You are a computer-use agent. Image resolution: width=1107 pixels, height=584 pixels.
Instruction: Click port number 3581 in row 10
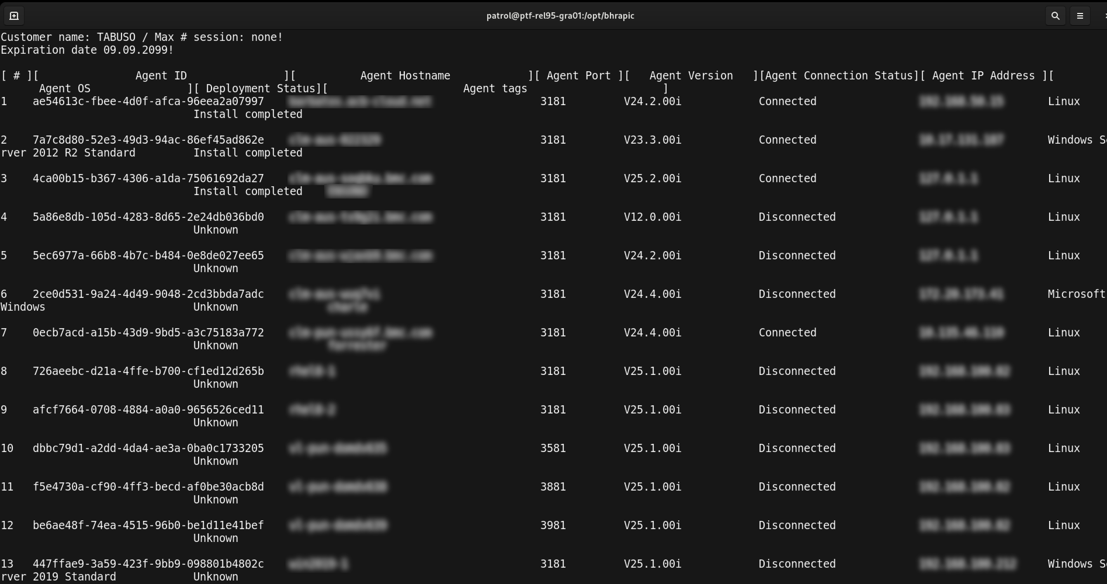coord(553,448)
